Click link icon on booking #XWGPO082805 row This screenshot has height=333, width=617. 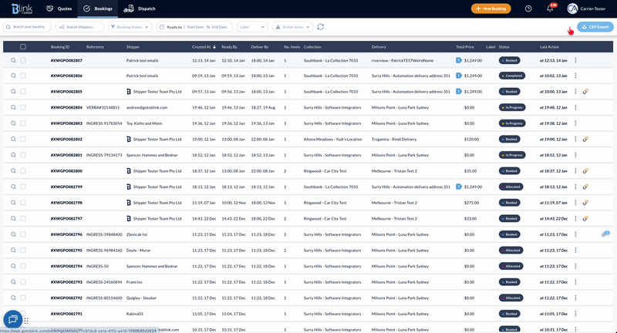point(585,92)
